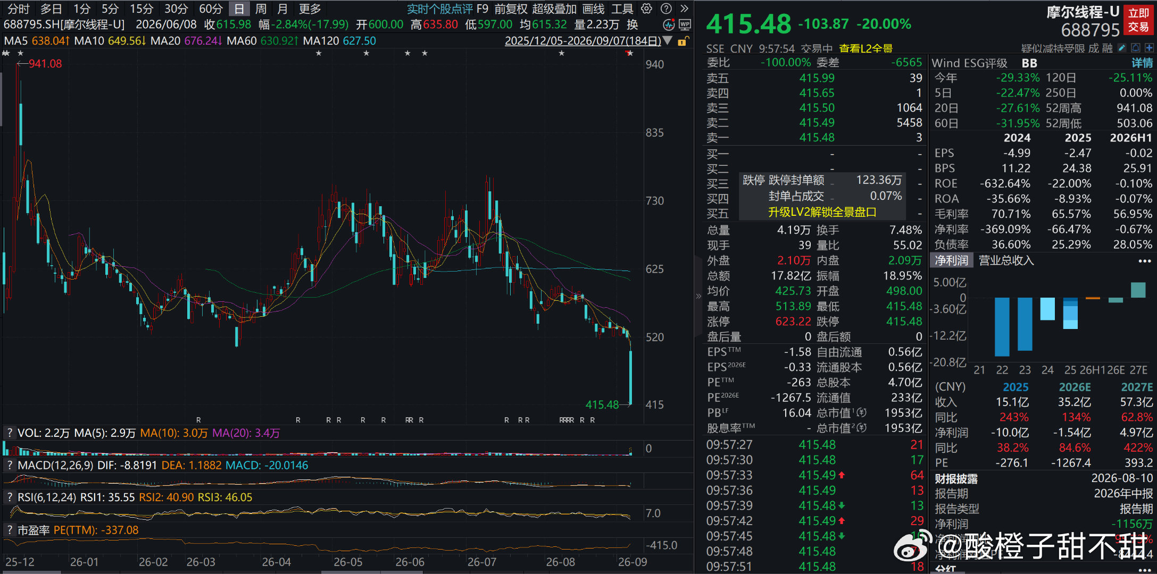
Task: Collapse the side panel with small chevron
Action: 698,296
